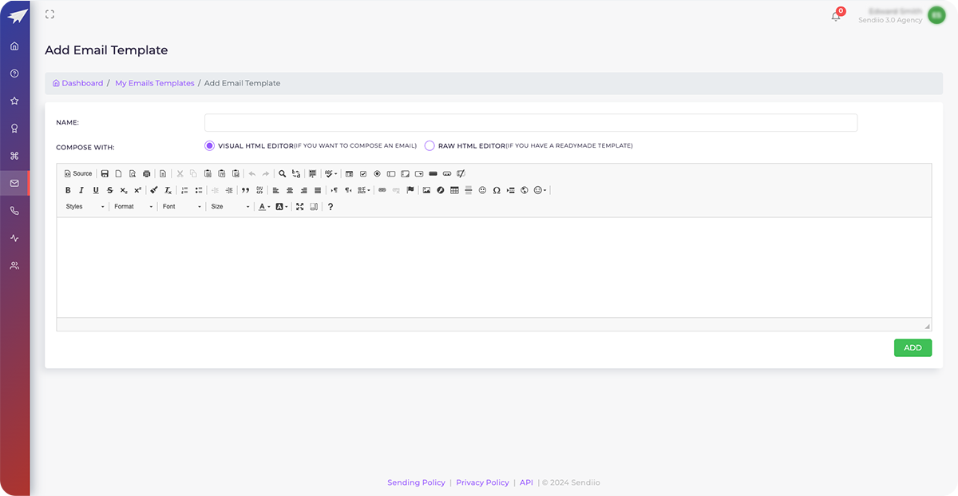Expand the Font selection dropdown
958x496 pixels.
(176, 206)
